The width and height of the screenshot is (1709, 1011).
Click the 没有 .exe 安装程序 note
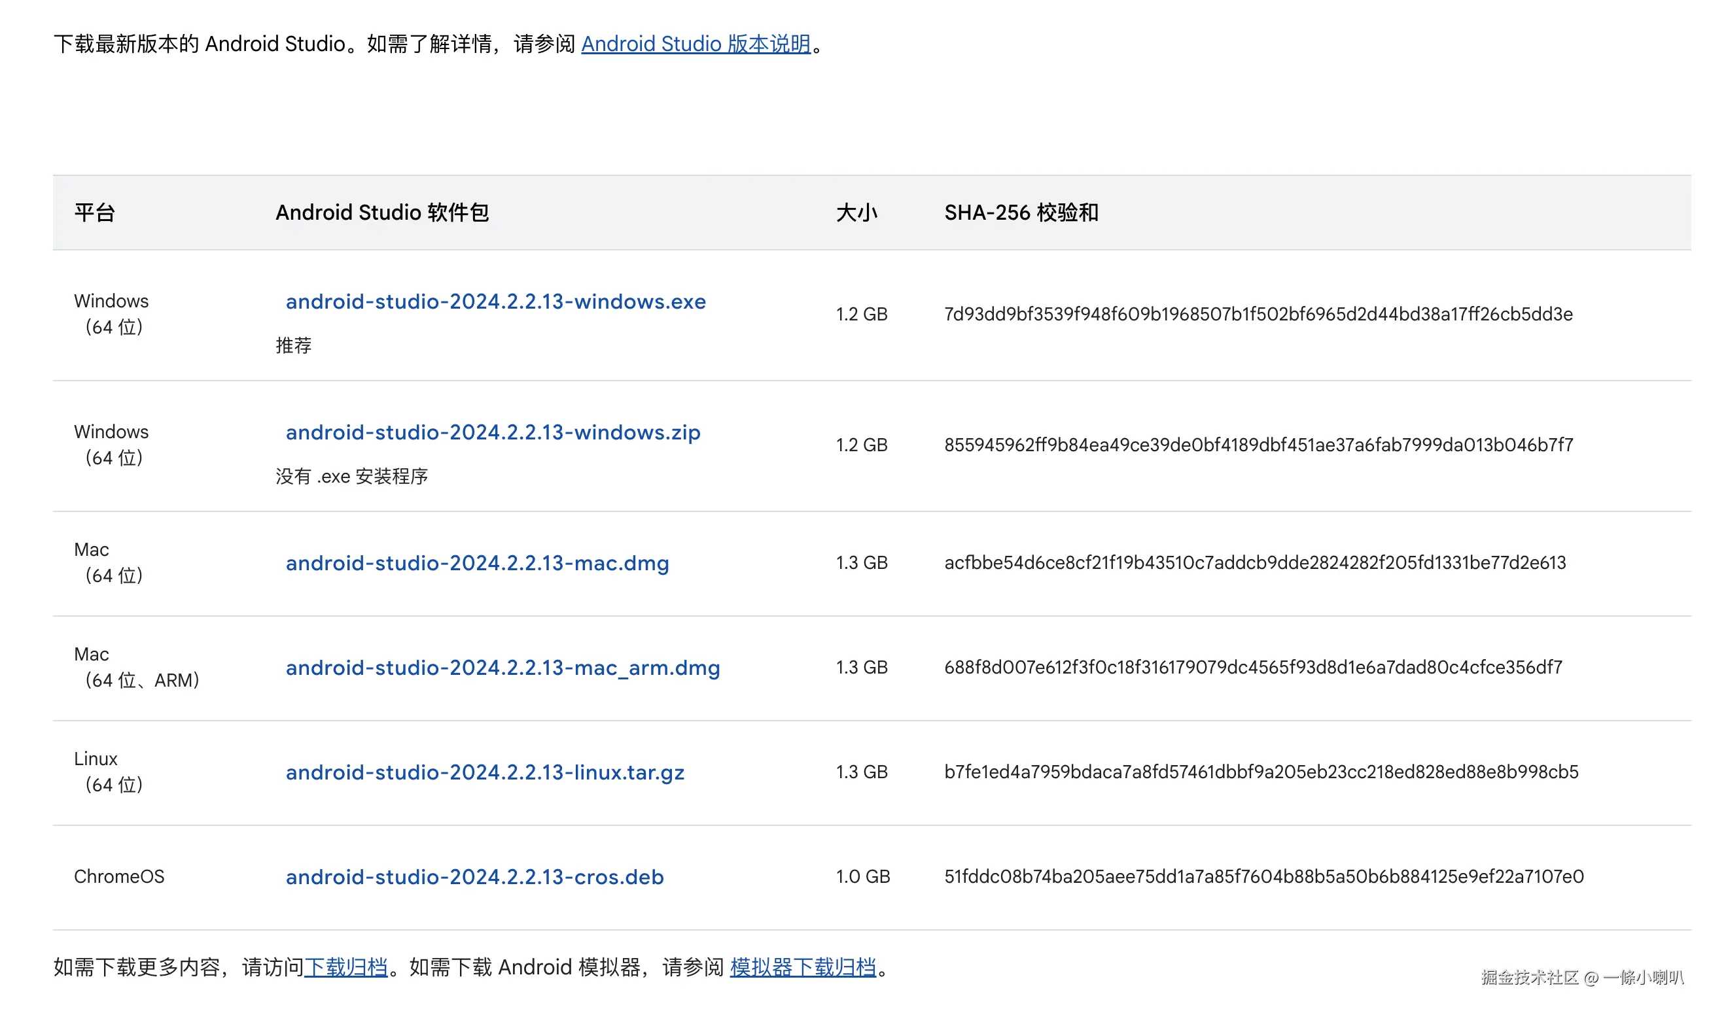(x=351, y=476)
